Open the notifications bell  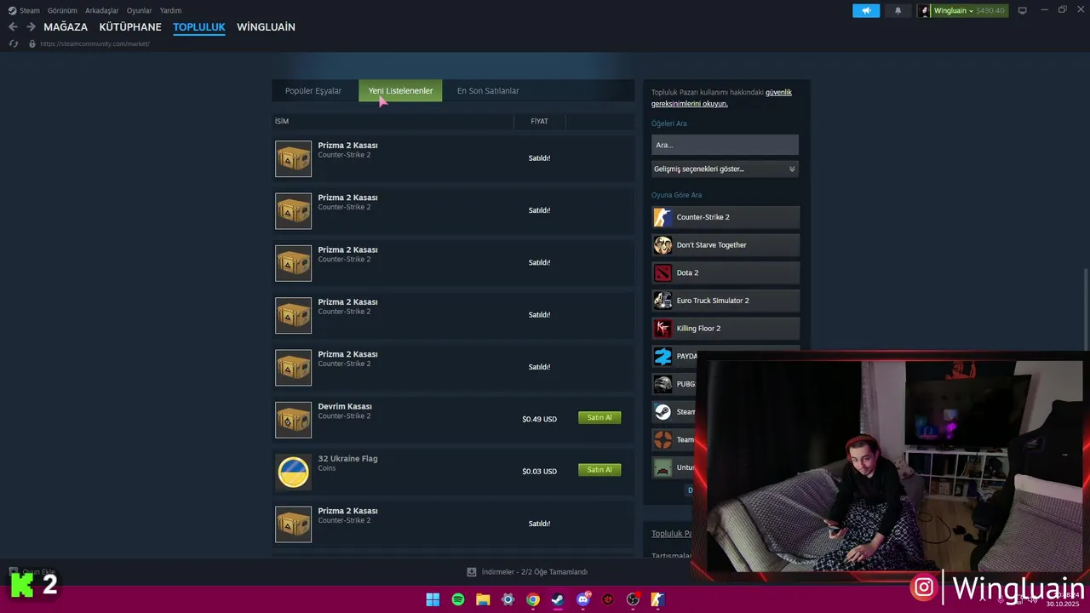click(898, 10)
